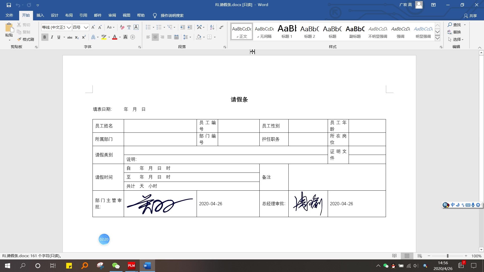Open the font name dropdown
Screen dimensions: 484x272
[x=69, y=27]
